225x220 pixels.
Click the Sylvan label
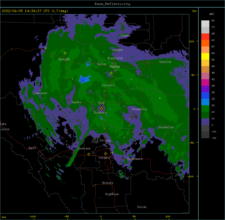102,64
